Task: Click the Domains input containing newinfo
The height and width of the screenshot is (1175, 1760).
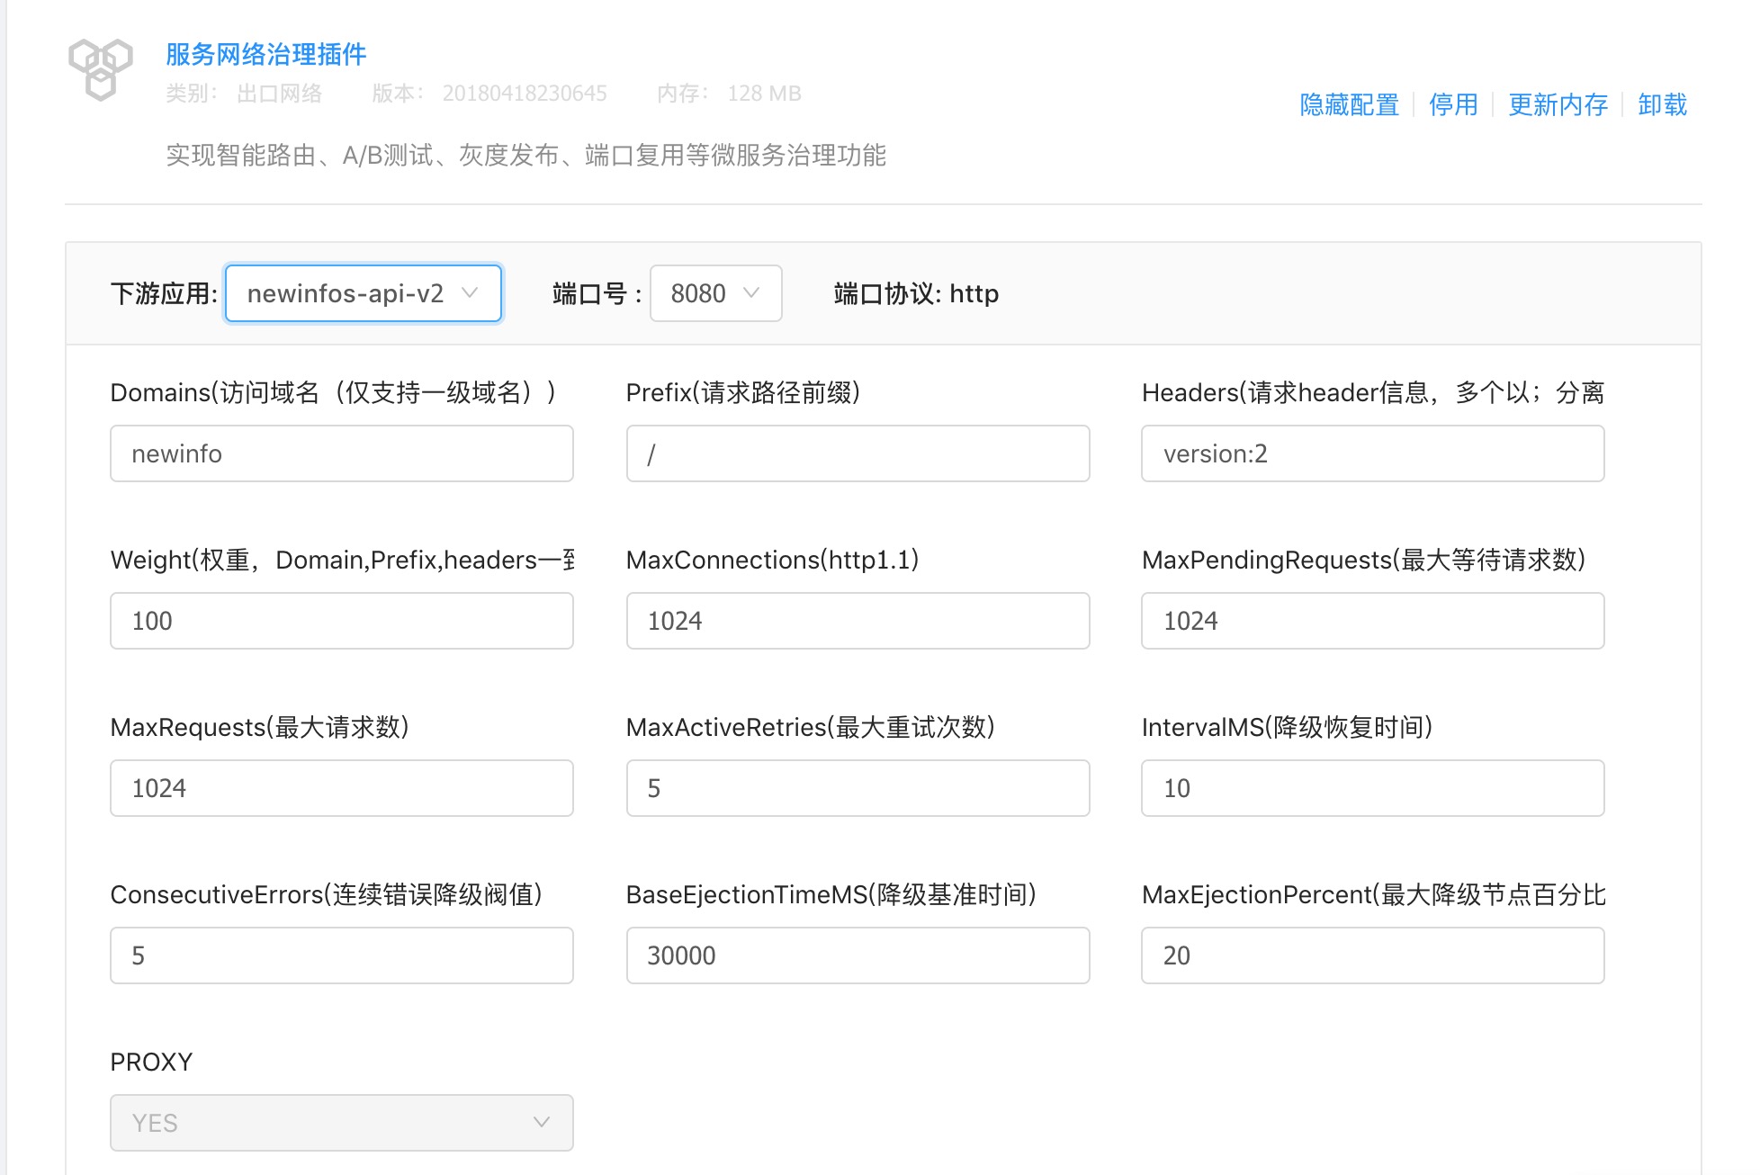Action: point(341,453)
